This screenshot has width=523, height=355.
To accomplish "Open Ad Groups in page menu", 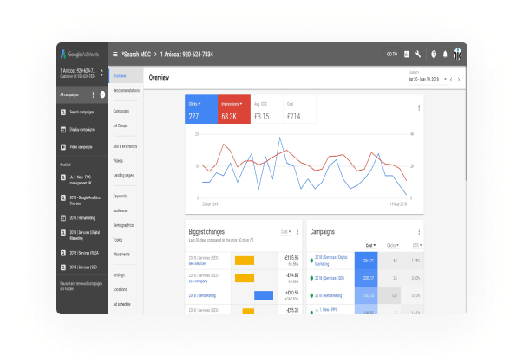I will pyautogui.click(x=121, y=126).
